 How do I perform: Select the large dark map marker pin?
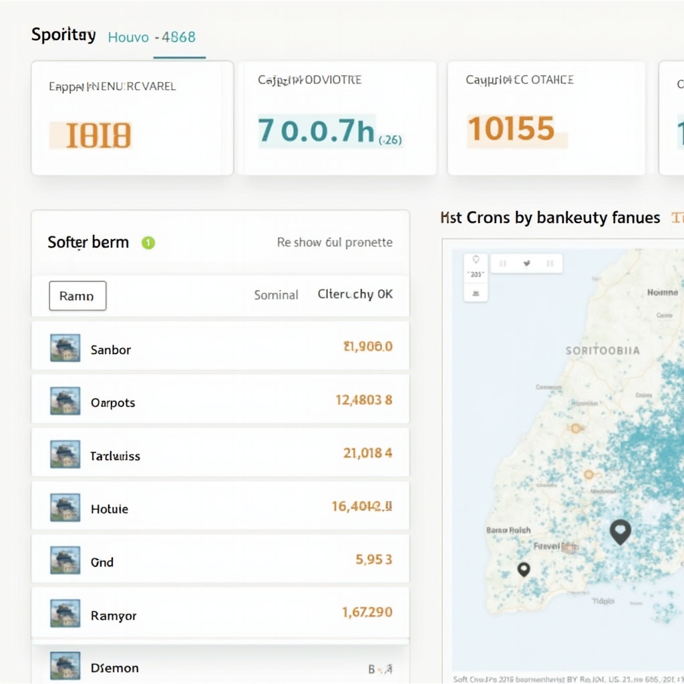pos(621,532)
